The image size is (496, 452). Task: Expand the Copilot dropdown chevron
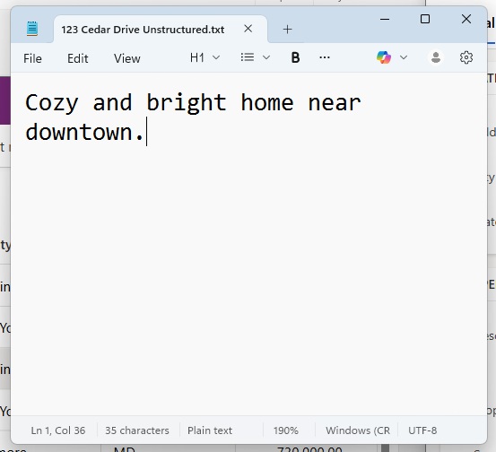coord(404,57)
